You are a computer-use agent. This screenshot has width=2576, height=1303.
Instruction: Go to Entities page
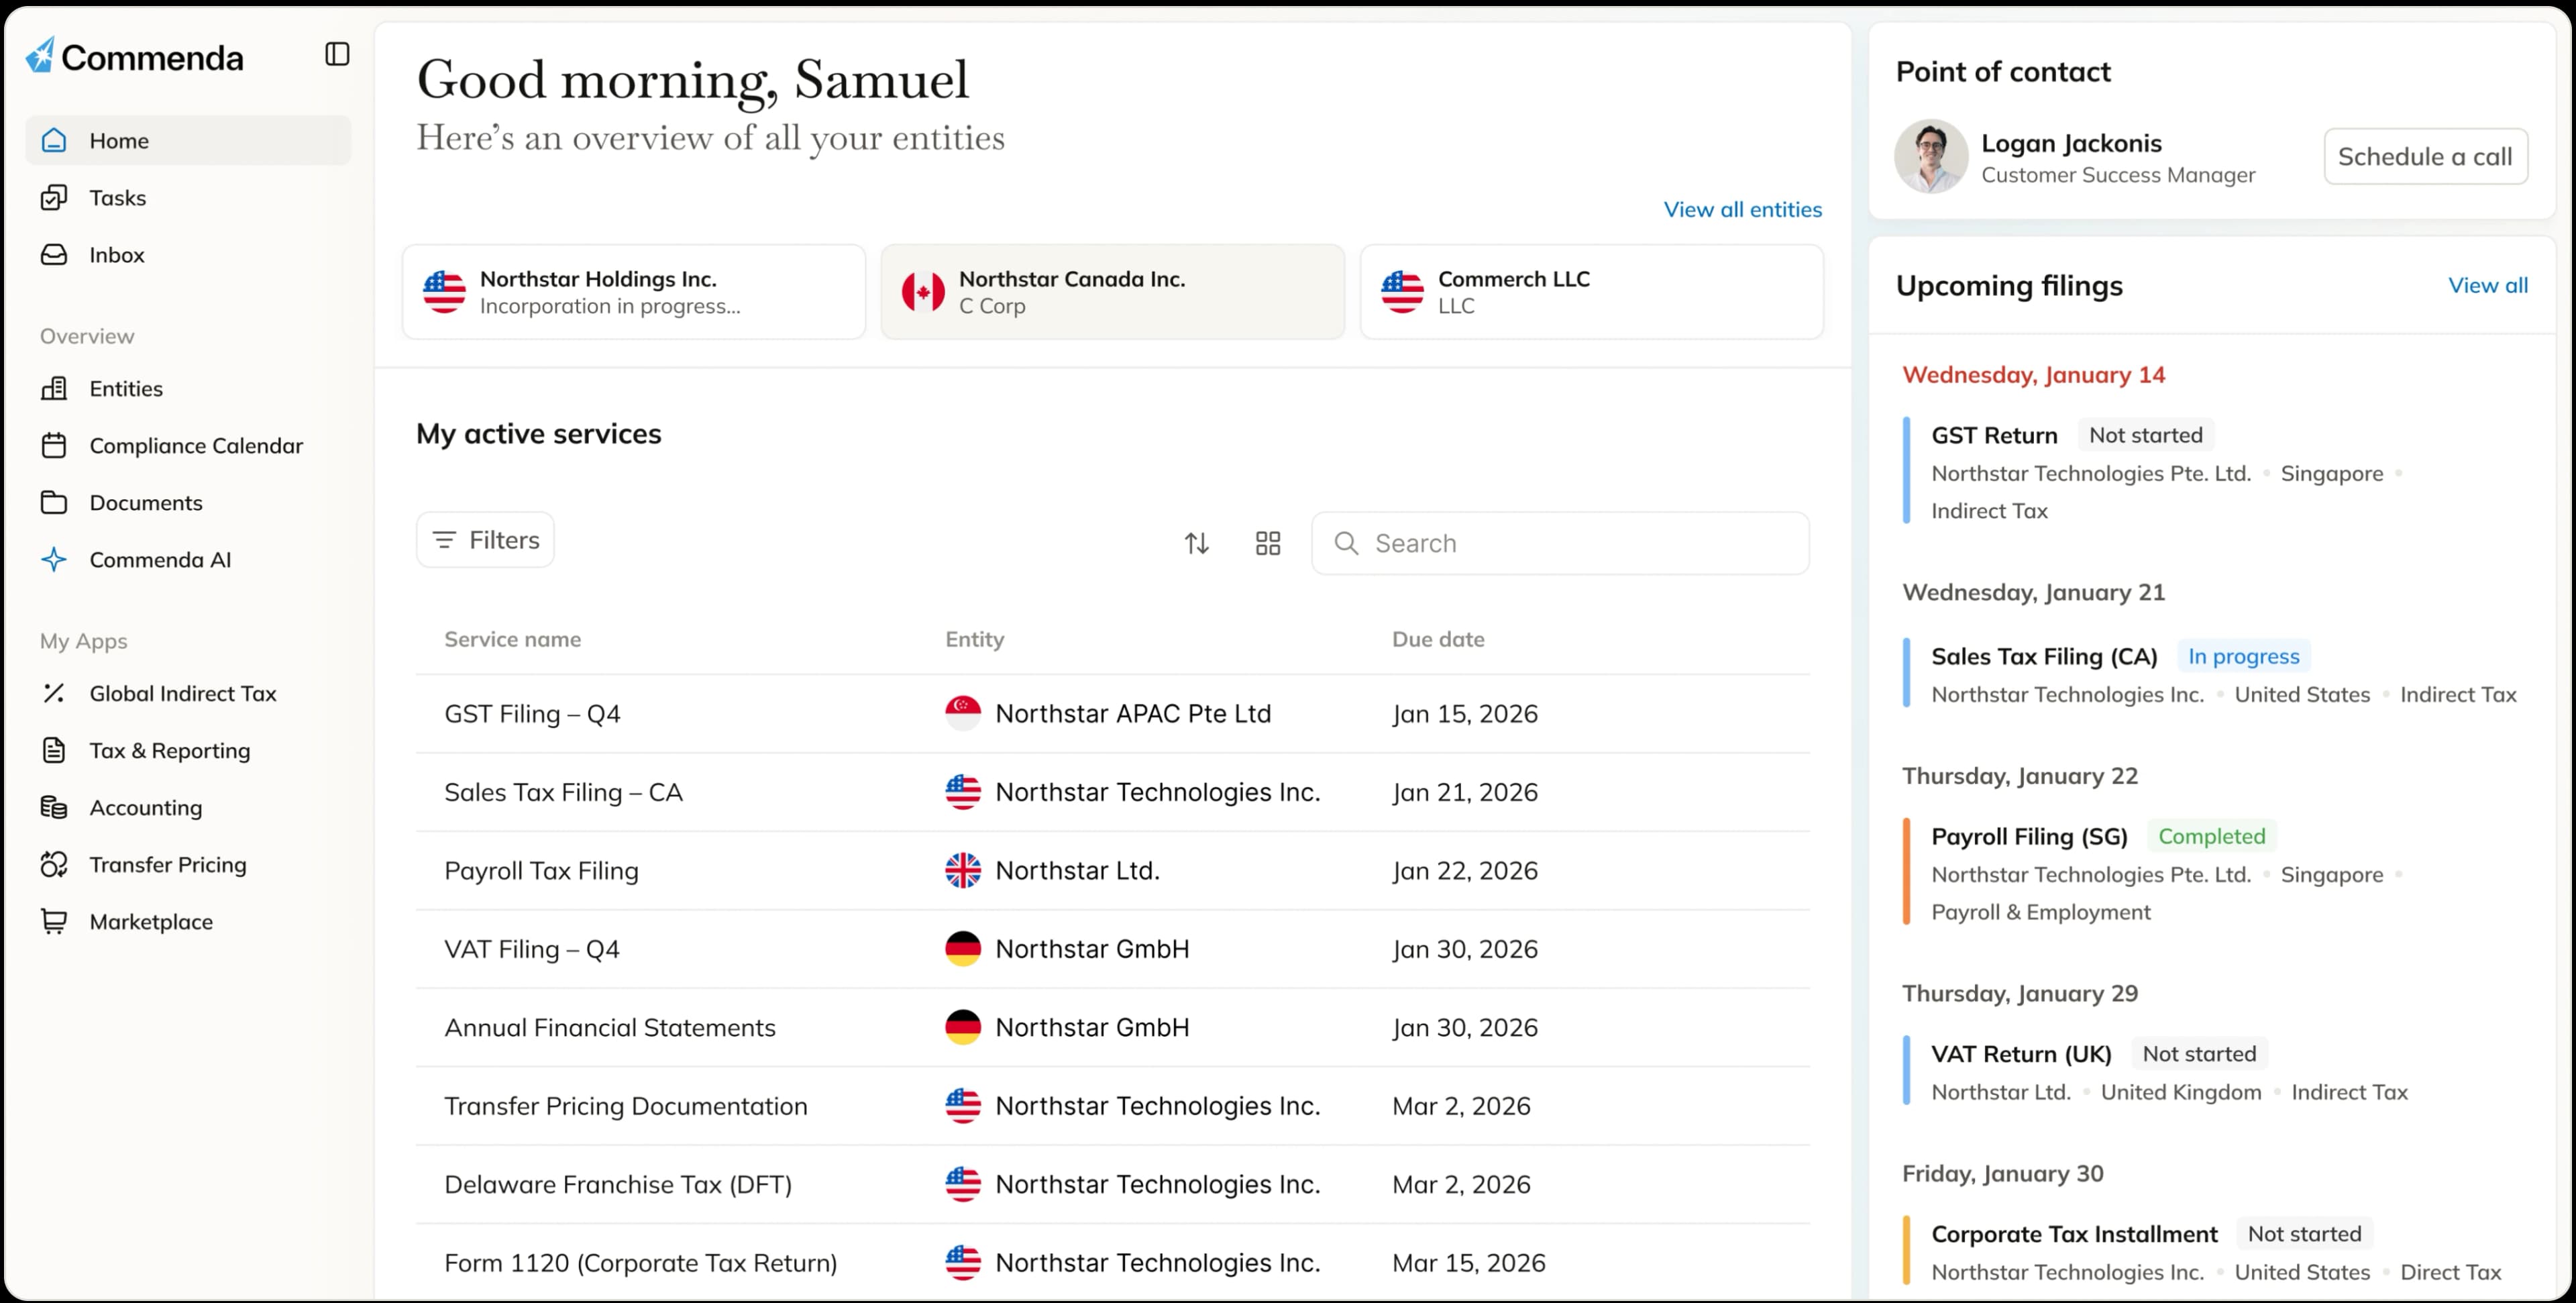(188, 389)
